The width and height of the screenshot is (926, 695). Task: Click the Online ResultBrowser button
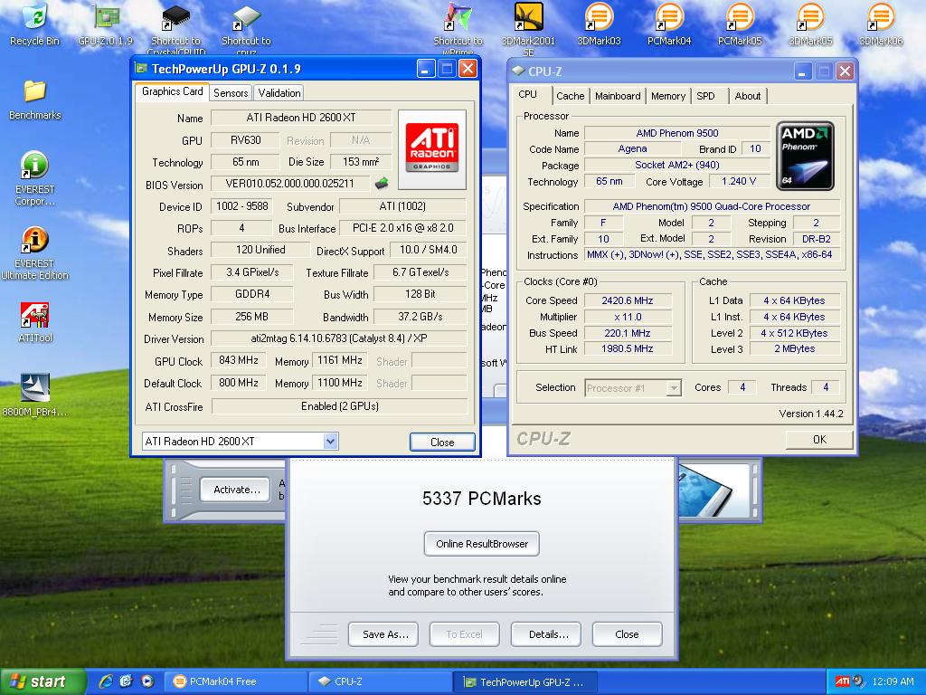click(482, 544)
